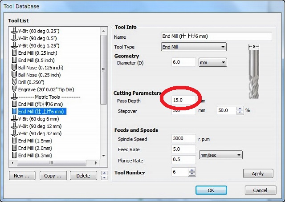Click the Copy... button
Screen dimensions: 285x202
point(53,176)
